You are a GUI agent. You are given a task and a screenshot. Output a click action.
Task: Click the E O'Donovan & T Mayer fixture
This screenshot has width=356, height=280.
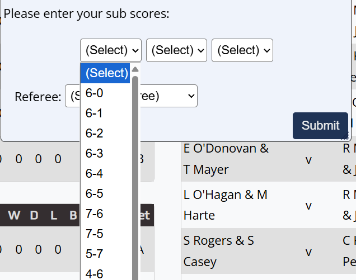coord(226,159)
